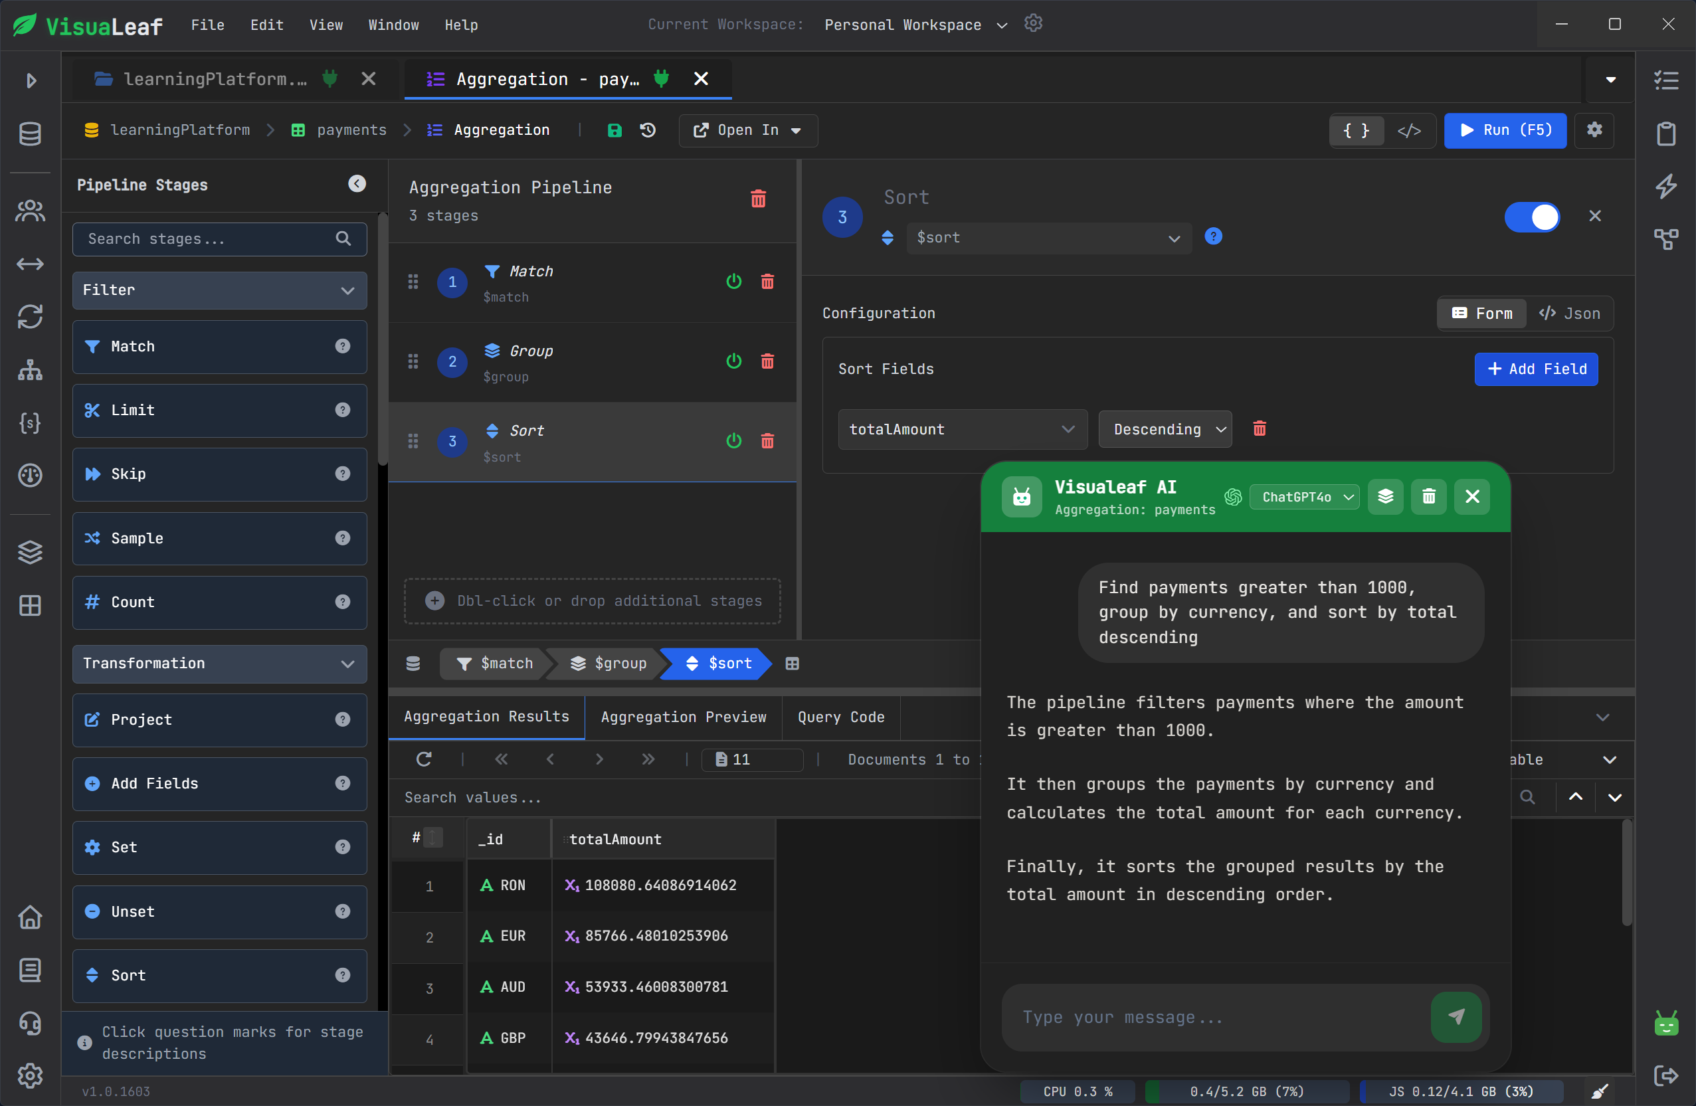
Task: Open the hierarchy schema icon in left sidebar
Action: click(30, 369)
